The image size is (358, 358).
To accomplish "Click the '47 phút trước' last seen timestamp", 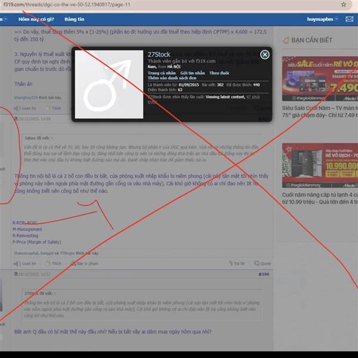I will point(253,97).
